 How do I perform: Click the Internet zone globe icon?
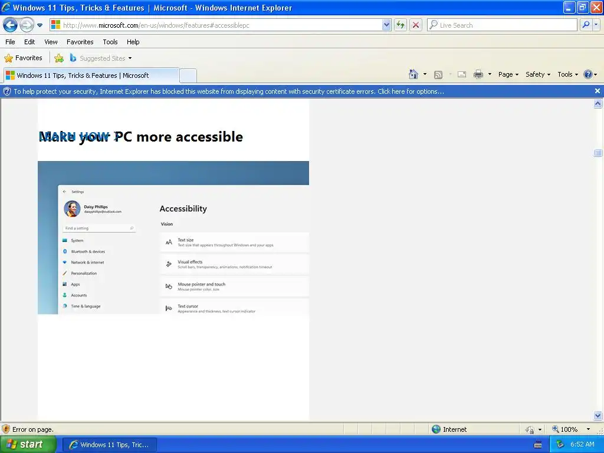coord(436,429)
